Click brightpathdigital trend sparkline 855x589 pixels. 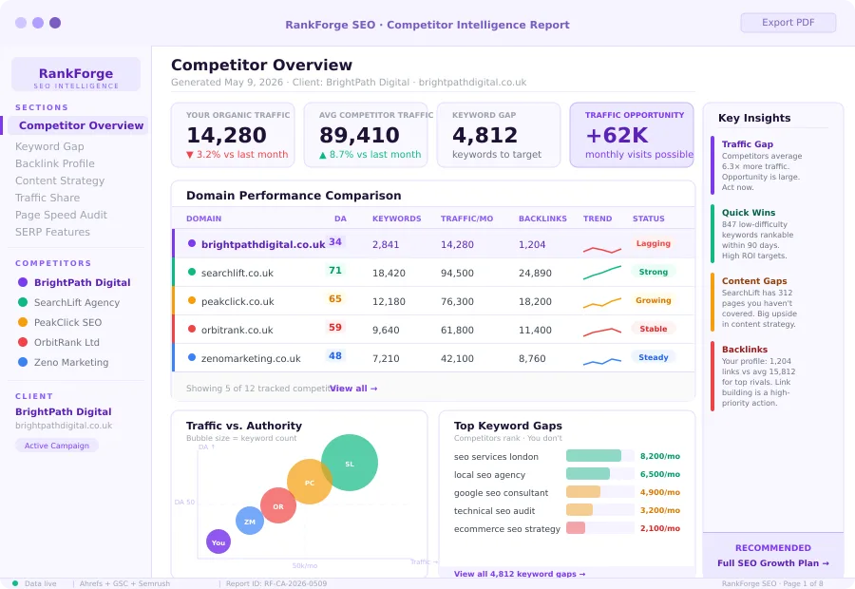602,249
